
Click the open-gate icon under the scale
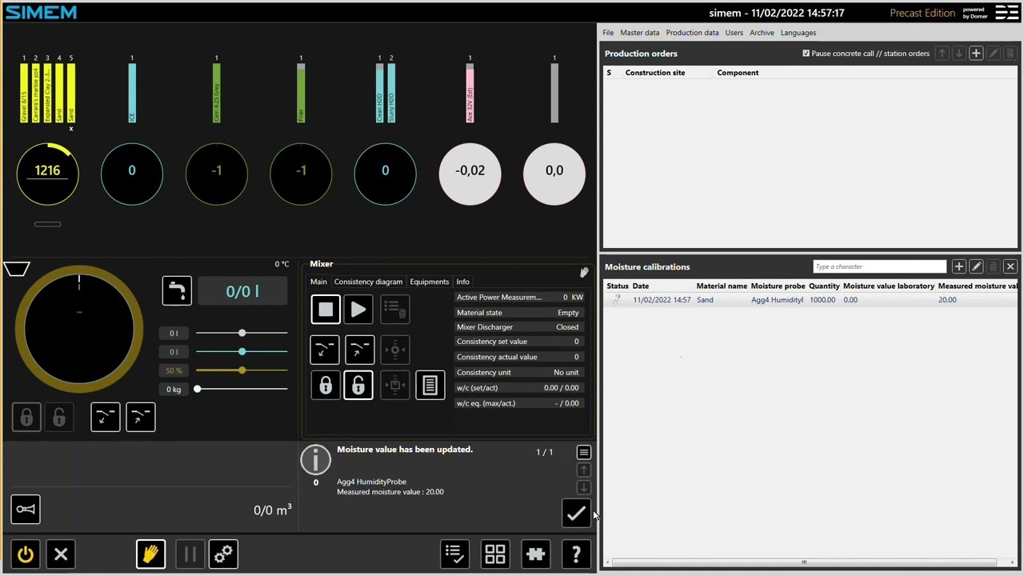coord(140,417)
